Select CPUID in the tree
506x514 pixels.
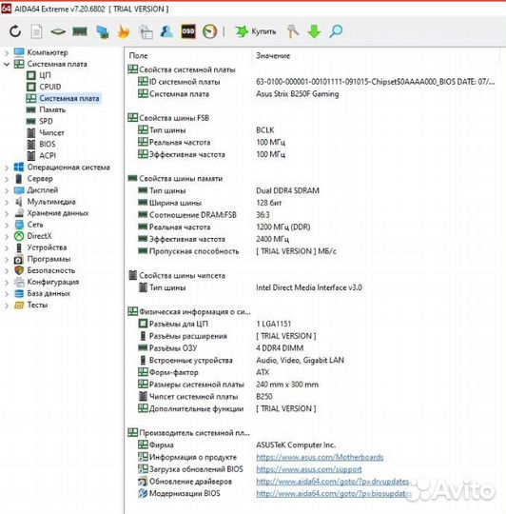click(50, 87)
